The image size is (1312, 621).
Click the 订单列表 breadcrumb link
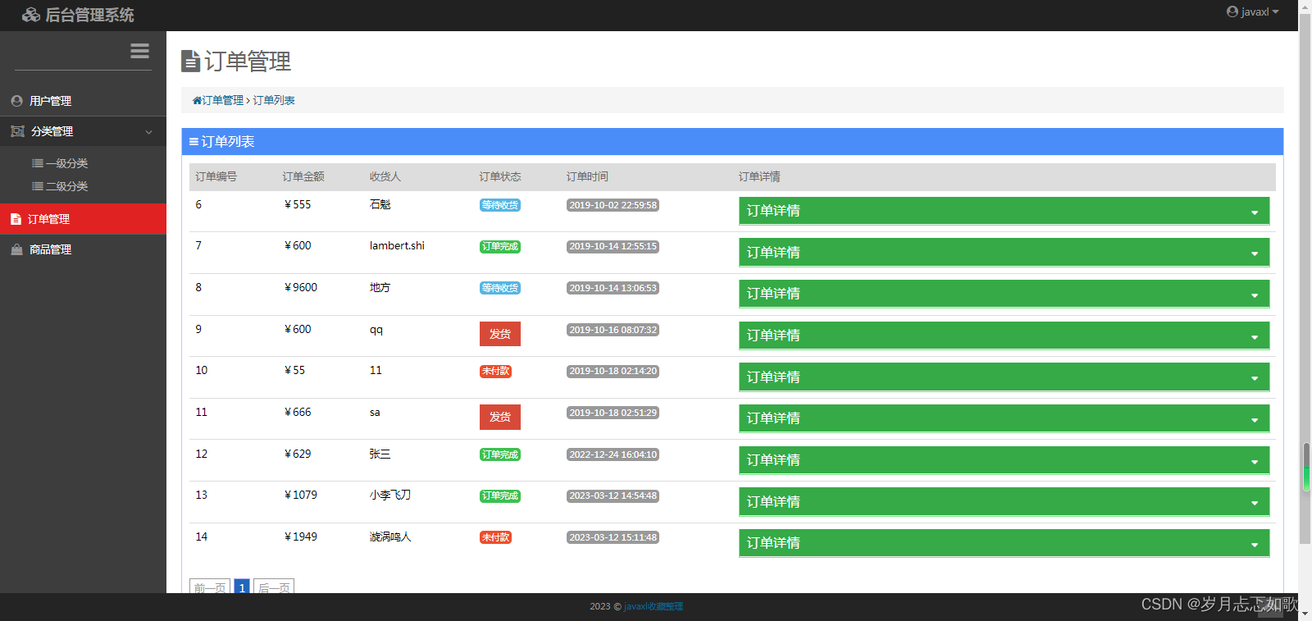(274, 100)
